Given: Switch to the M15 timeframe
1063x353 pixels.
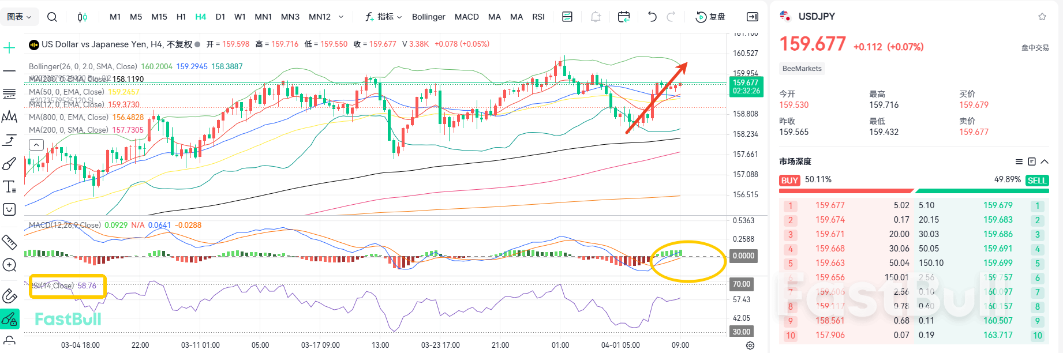Looking at the screenshot, I should 159,17.
